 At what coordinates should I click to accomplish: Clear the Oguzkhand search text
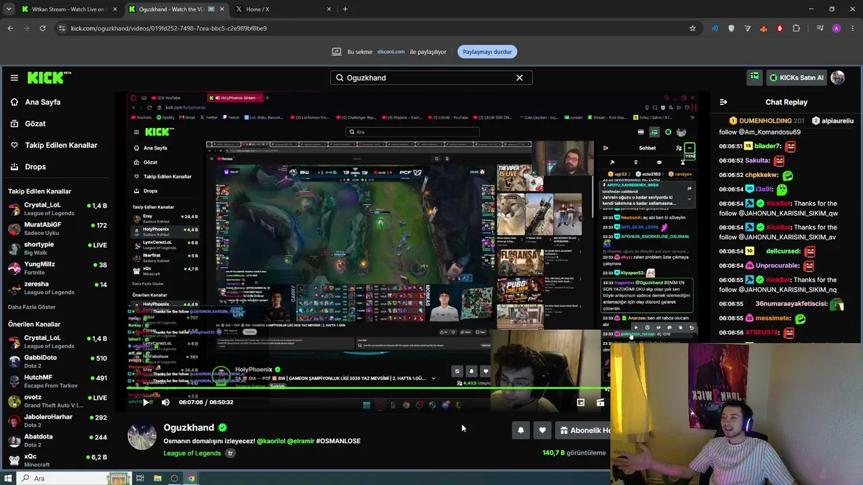(x=519, y=77)
